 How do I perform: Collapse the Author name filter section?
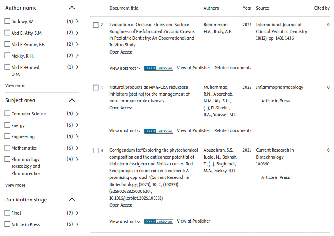72,8
